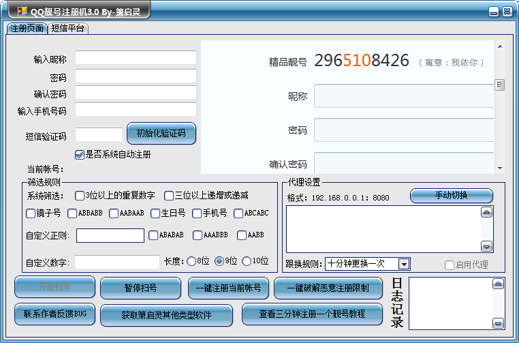The width and height of the screenshot is (519, 343).
Task: Click 一键注册当前帐号 button
Action: click(x=228, y=288)
